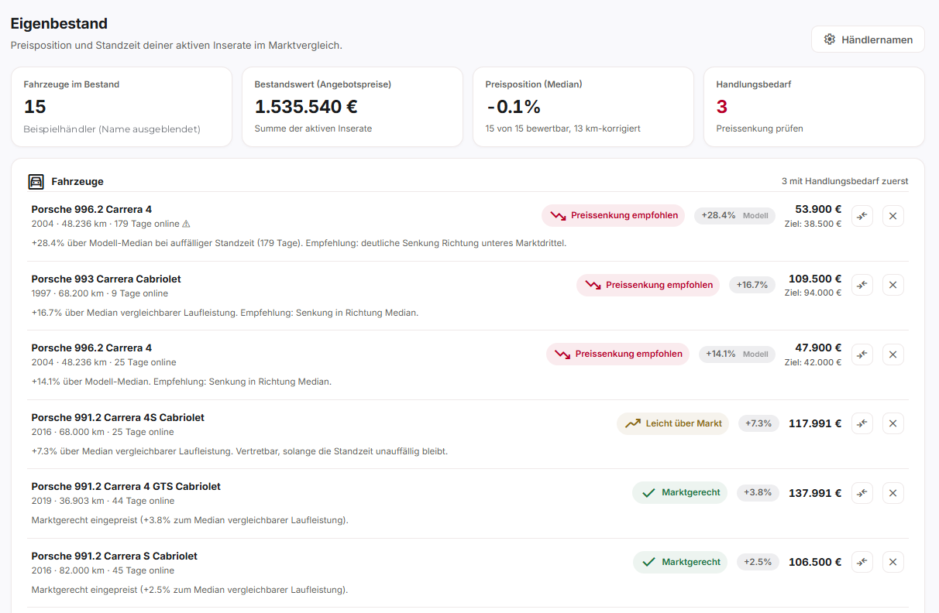Click the 53.900 € price
The width and height of the screenshot is (939, 613).
pyautogui.click(x=818, y=209)
